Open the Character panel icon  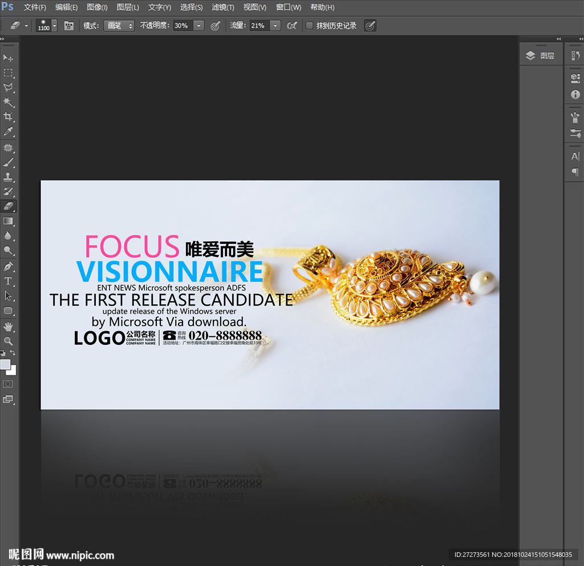tap(575, 156)
